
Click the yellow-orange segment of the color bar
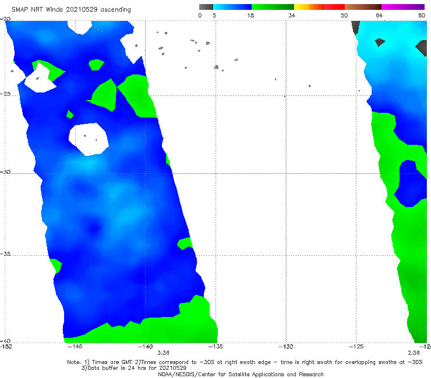point(309,7)
